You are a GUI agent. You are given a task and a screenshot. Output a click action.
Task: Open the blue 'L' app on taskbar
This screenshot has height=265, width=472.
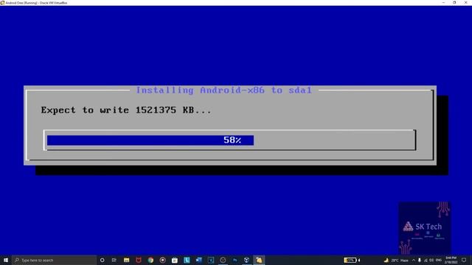187,260
